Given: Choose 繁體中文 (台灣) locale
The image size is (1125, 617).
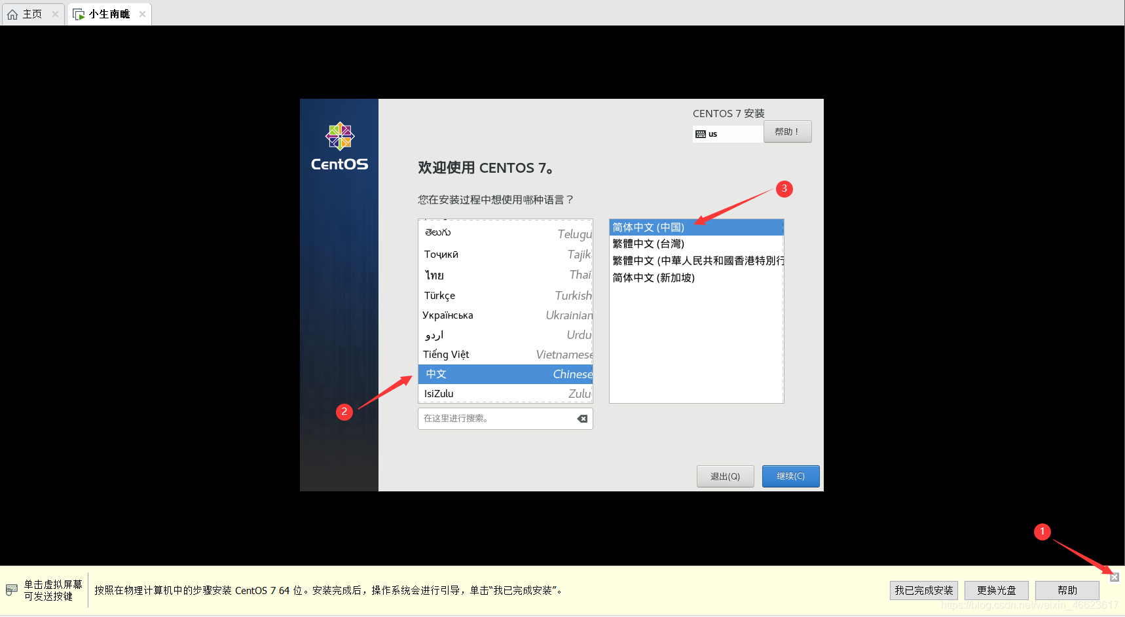Looking at the screenshot, I should pos(697,243).
